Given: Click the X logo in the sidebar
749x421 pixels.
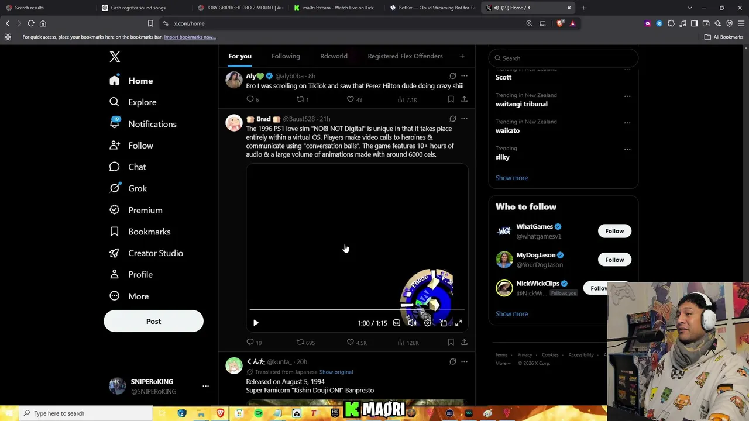Looking at the screenshot, I should (115, 57).
